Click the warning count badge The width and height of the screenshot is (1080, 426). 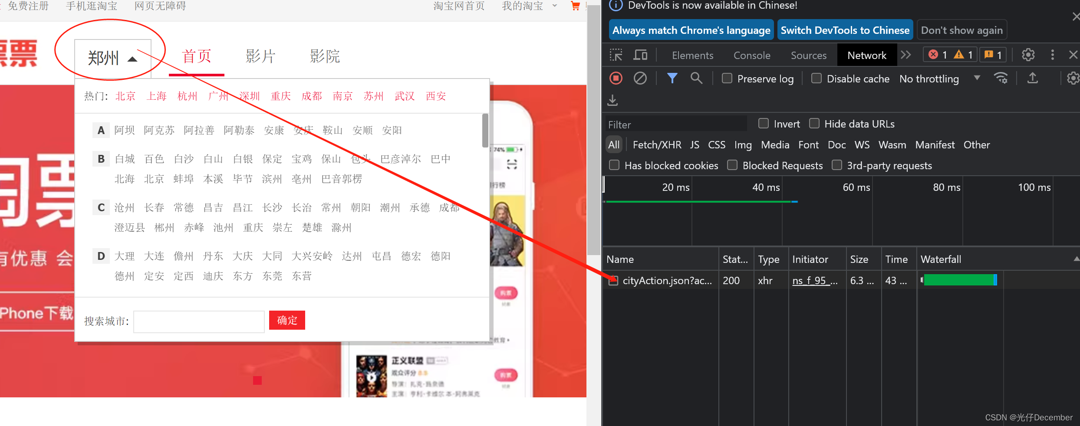pyautogui.click(x=963, y=55)
